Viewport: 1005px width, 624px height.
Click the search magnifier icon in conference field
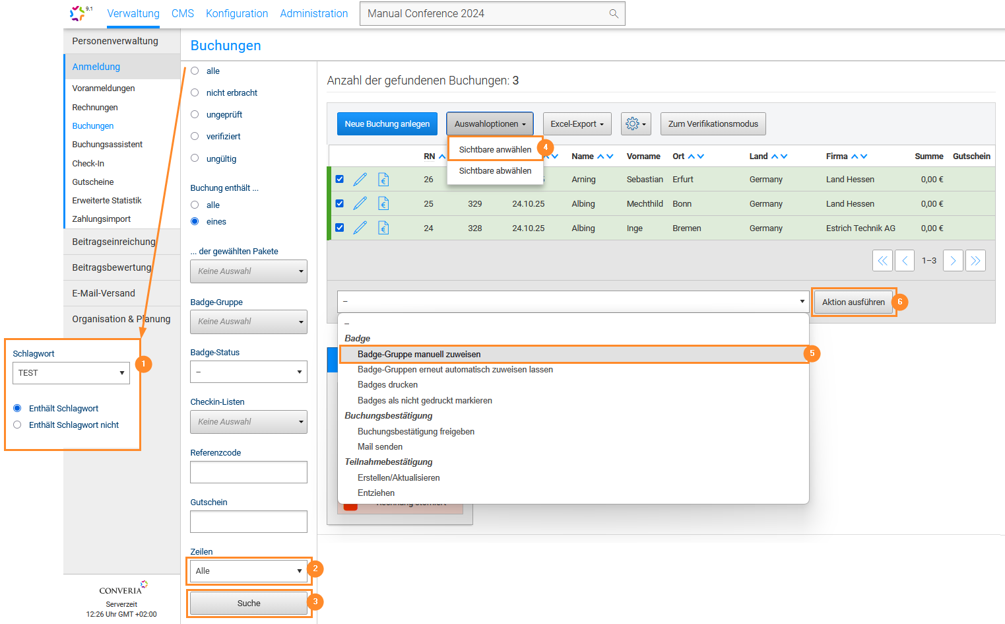click(614, 14)
